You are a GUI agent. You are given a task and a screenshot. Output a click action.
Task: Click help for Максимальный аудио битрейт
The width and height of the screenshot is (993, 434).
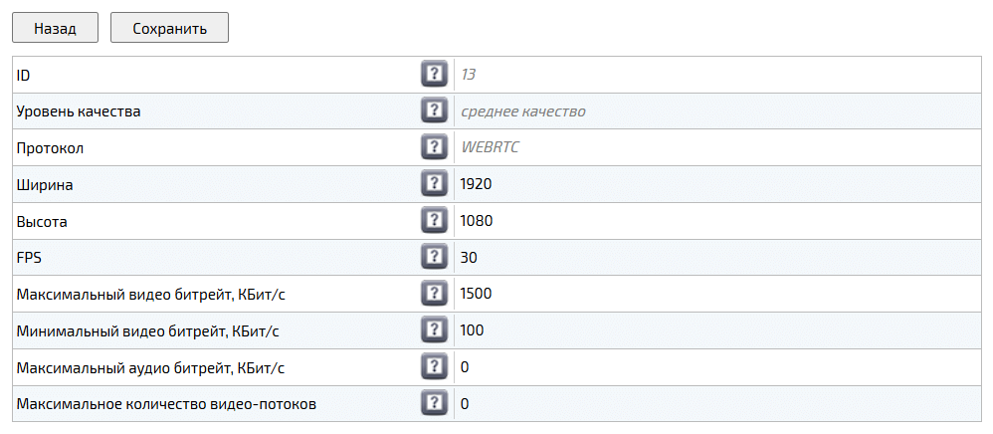tap(433, 366)
